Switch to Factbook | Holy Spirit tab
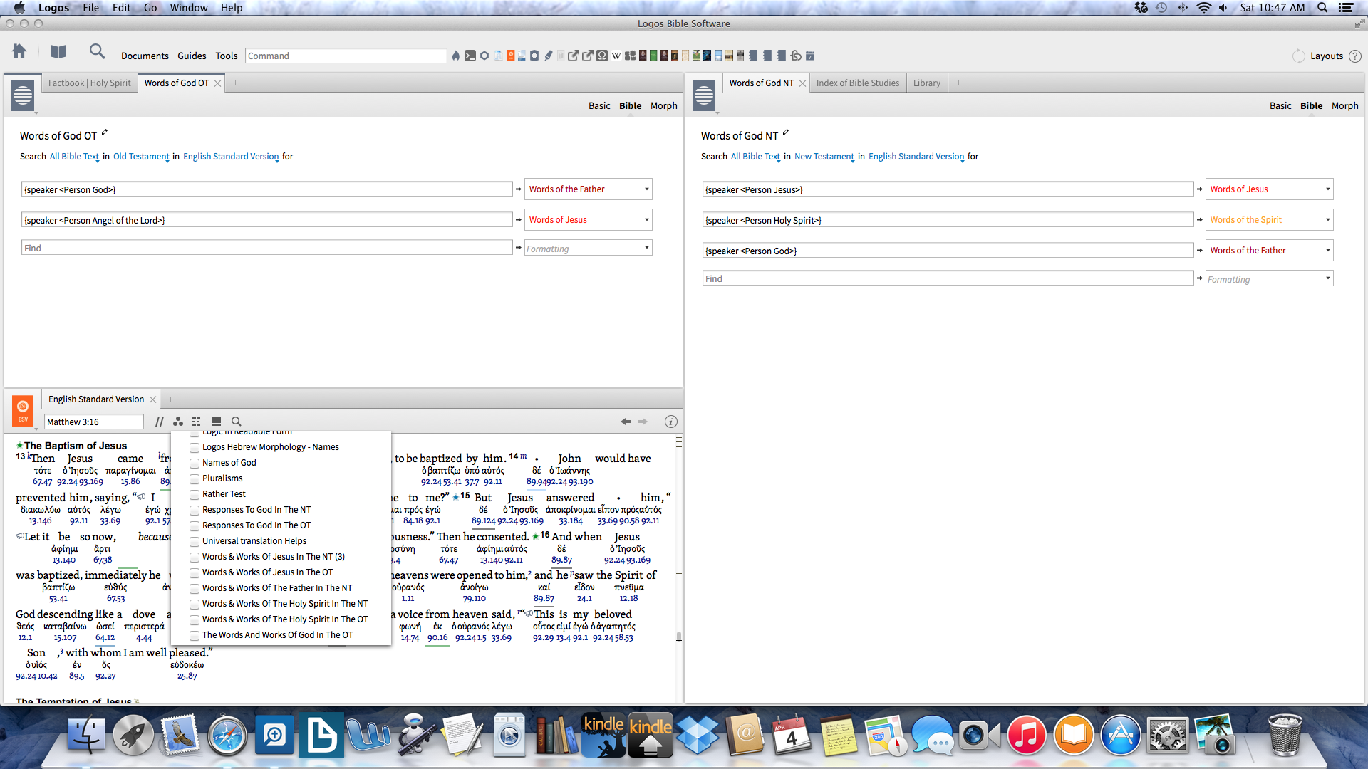The width and height of the screenshot is (1368, 769). pyautogui.click(x=90, y=83)
